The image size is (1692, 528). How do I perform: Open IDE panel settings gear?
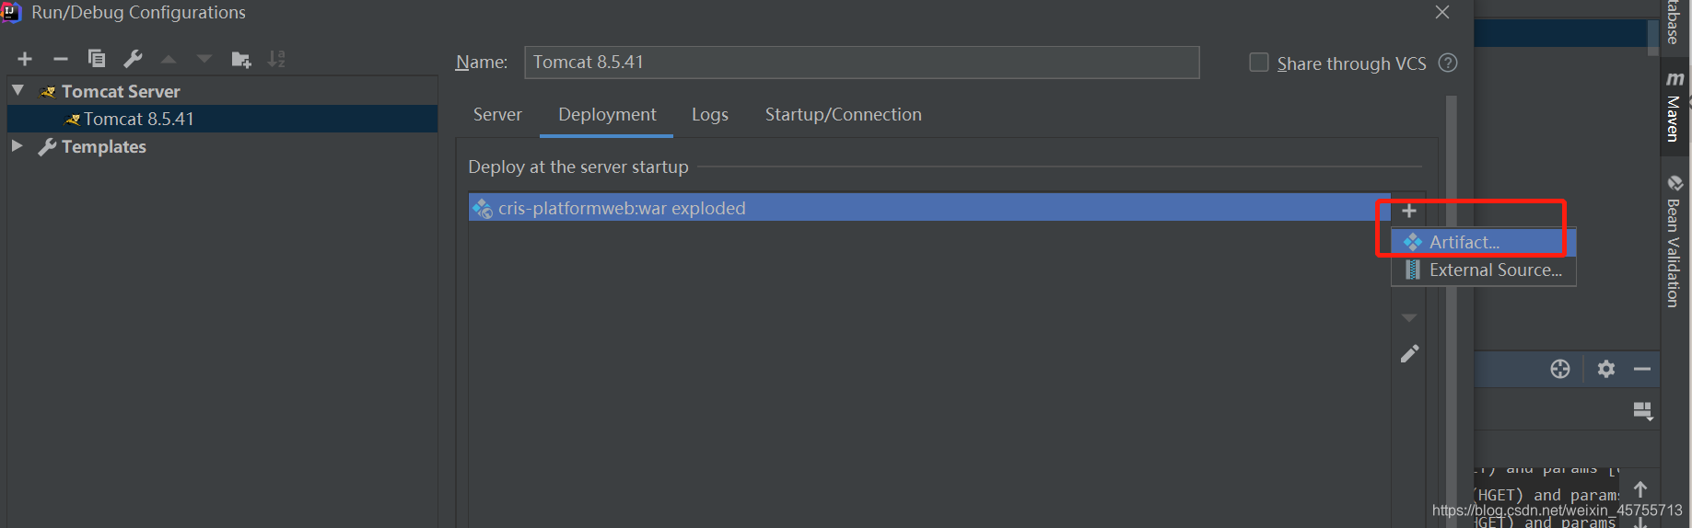click(x=1606, y=369)
